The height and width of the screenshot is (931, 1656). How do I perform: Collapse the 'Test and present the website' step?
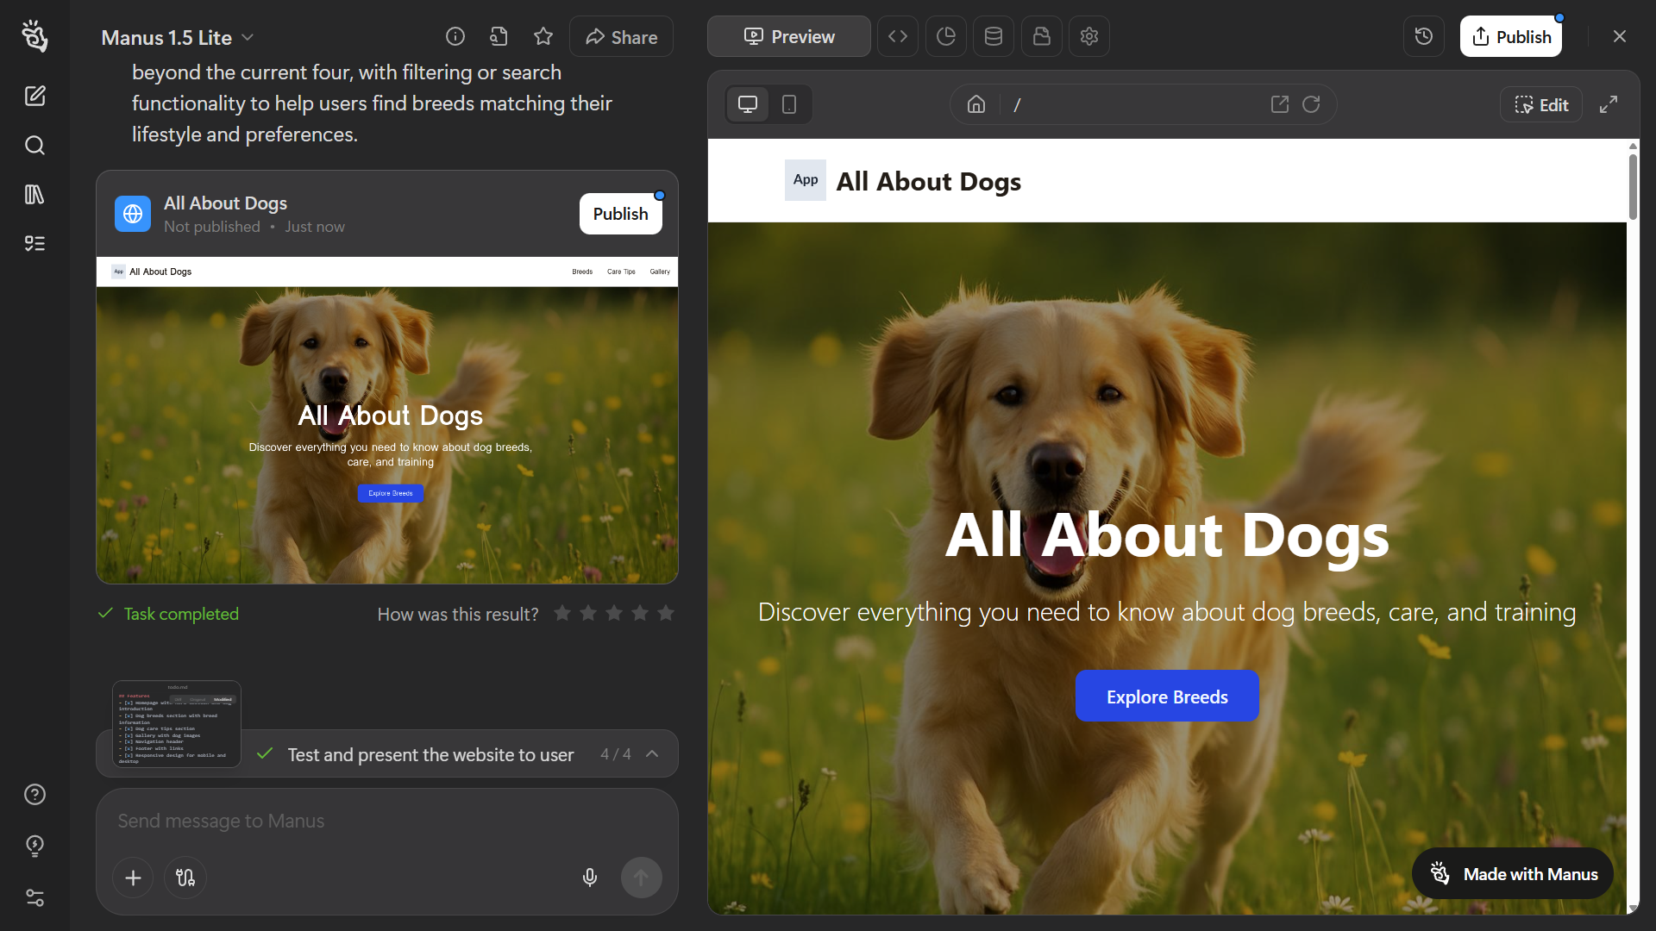(x=654, y=753)
